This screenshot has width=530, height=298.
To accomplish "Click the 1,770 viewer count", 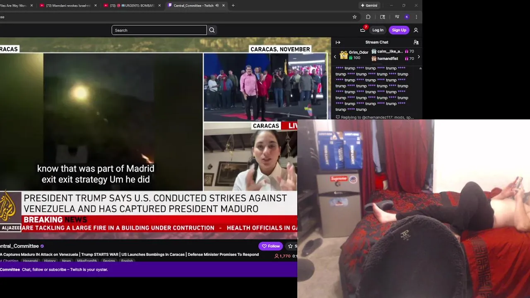I will point(282,256).
